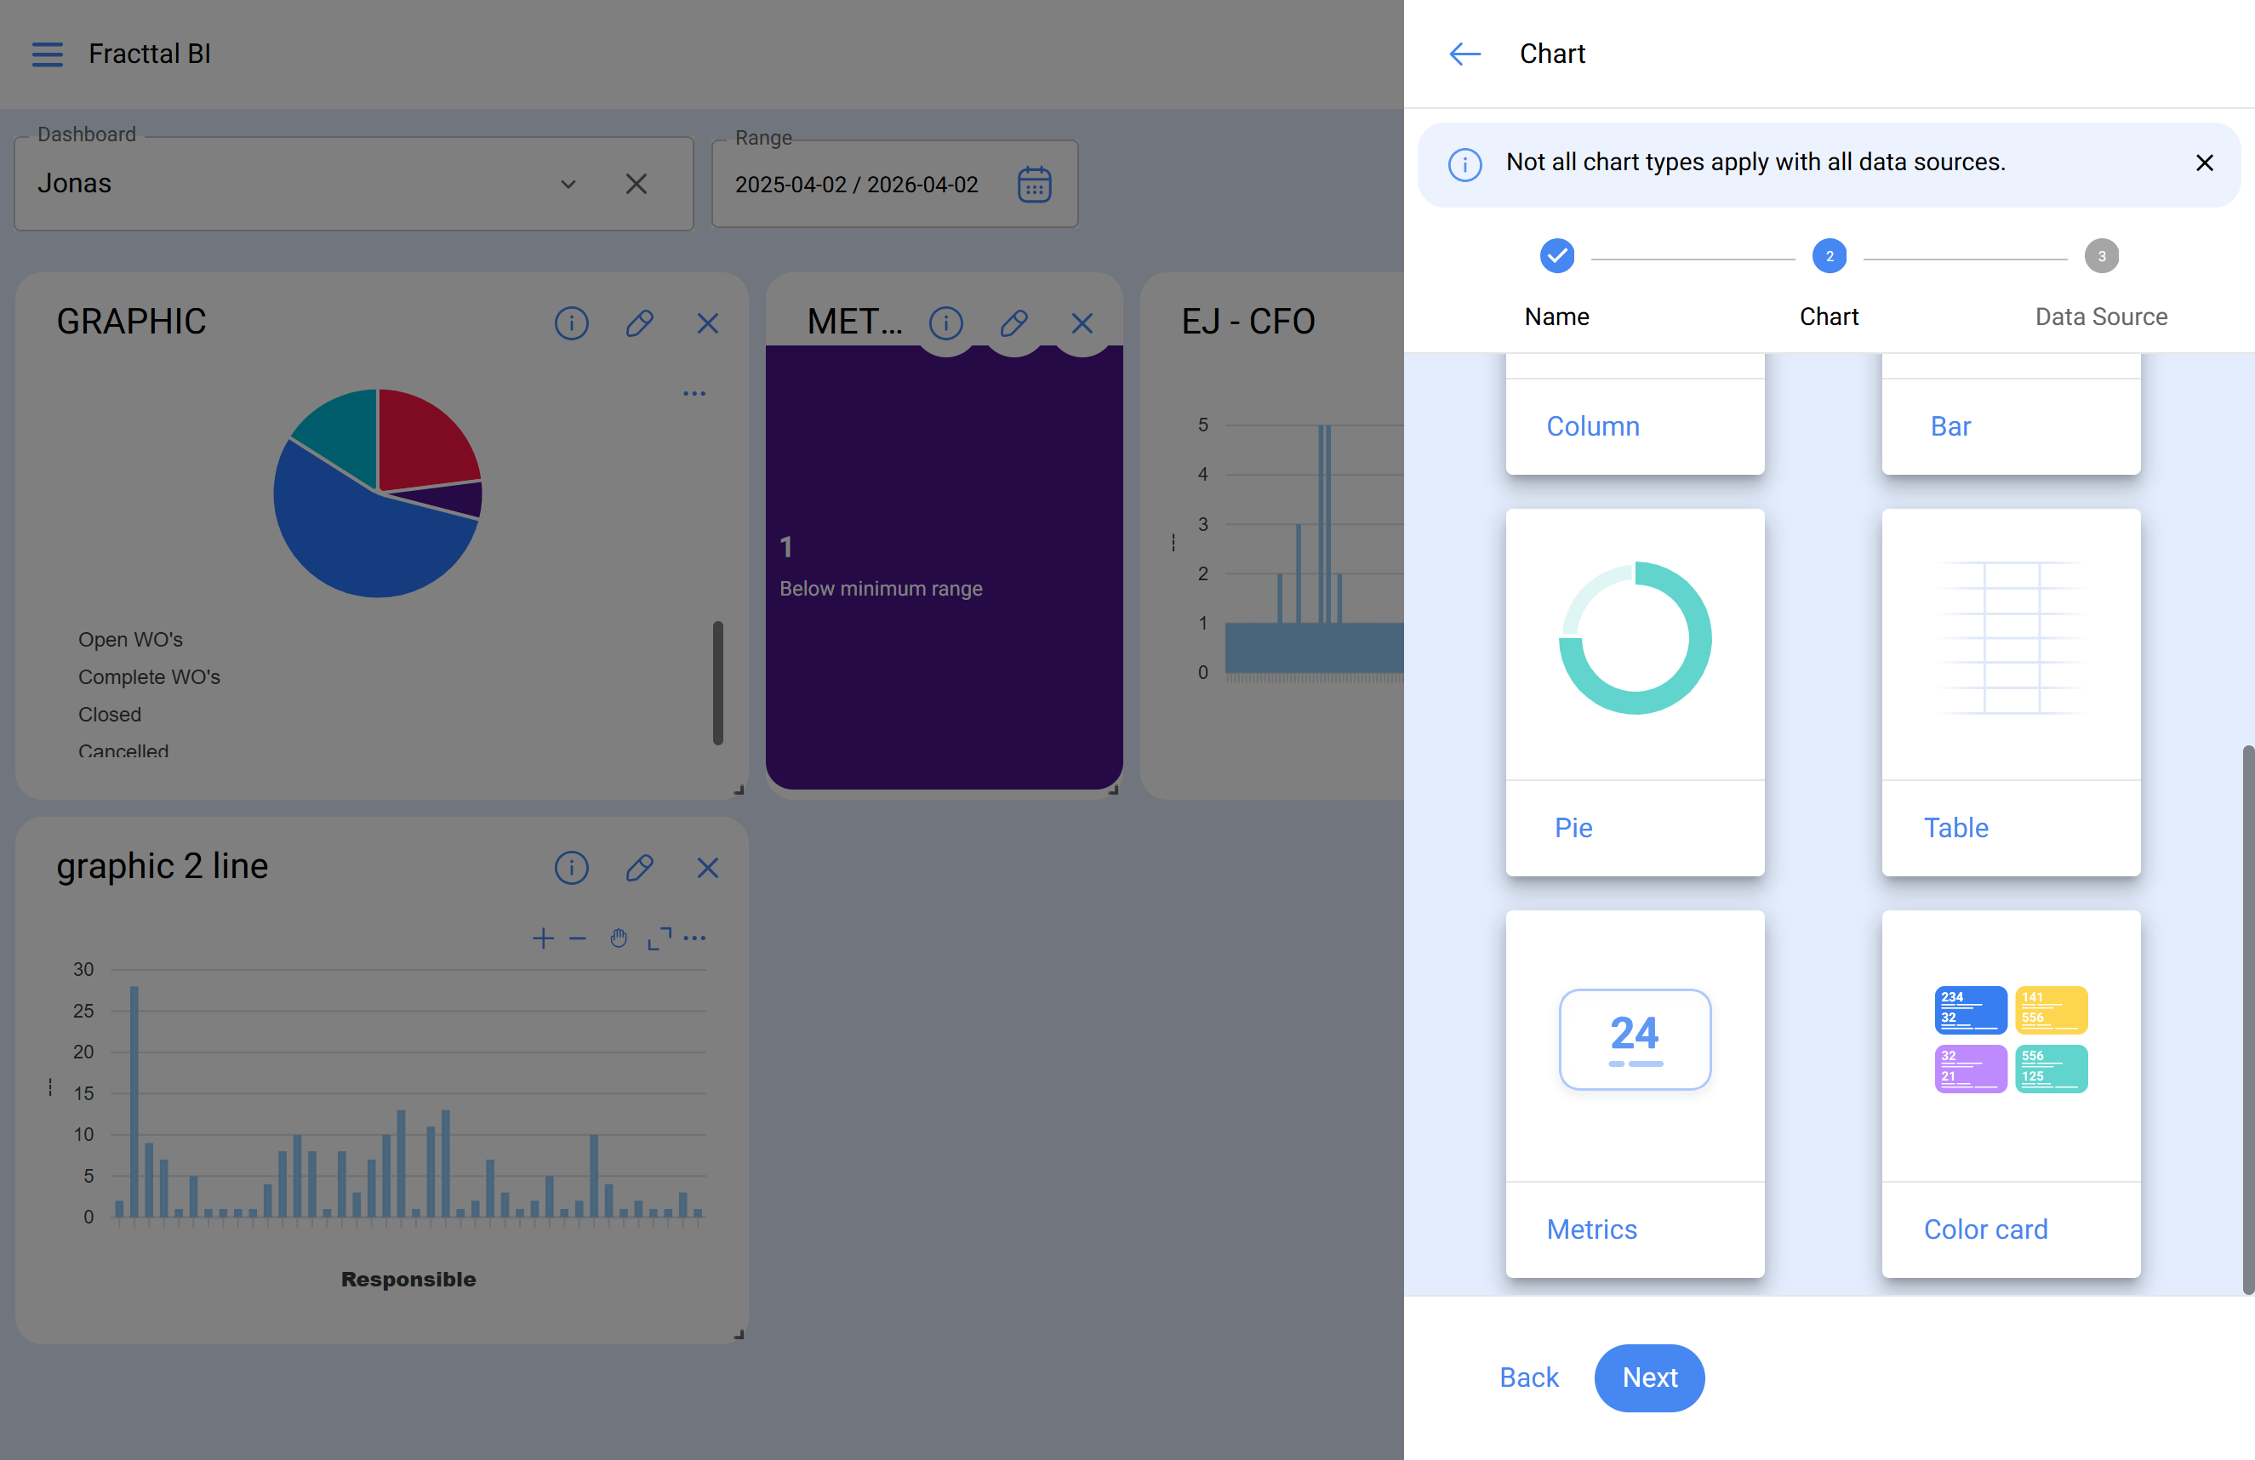This screenshot has width=2255, height=1460.
Task: Edit the GRAPHIC widget with pencil icon
Action: tap(640, 323)
